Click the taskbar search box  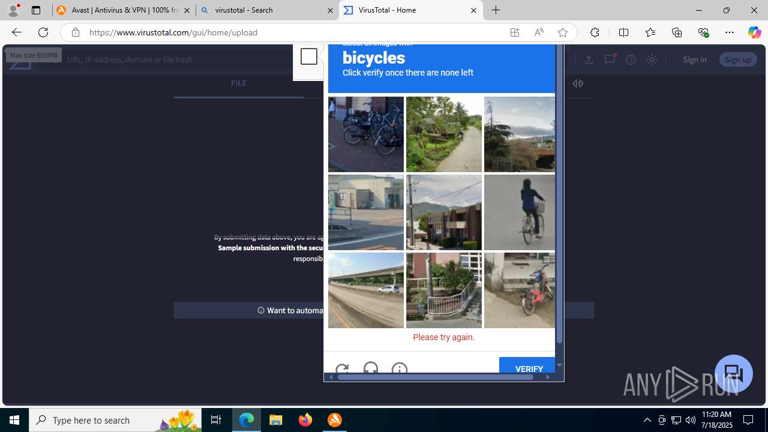coord(115,420)
